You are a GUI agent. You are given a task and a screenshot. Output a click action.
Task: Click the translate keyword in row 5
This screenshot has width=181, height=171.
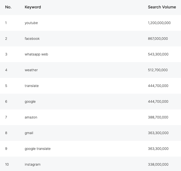[x=32, y=86]
